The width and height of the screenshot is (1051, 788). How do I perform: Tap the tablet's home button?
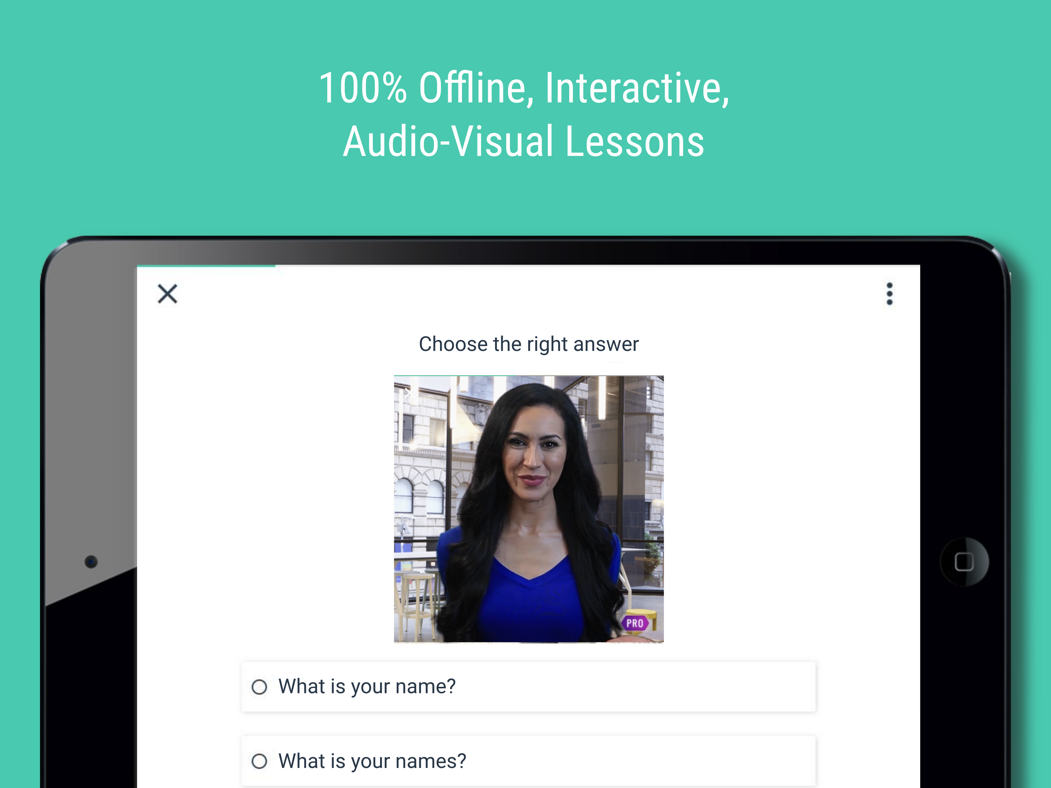[964, 562]
